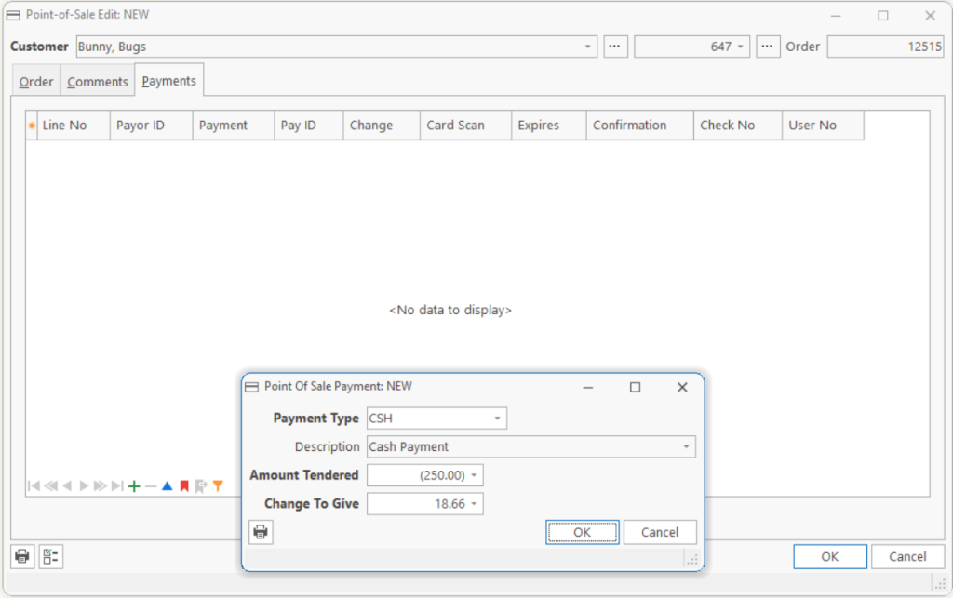
Task: Click the checklist icon beside the printer
Action: pos(51,556)
